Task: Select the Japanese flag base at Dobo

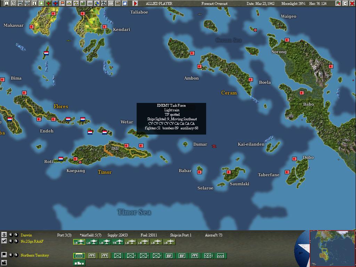Action: pyautogui.click(x=294, y=159)
